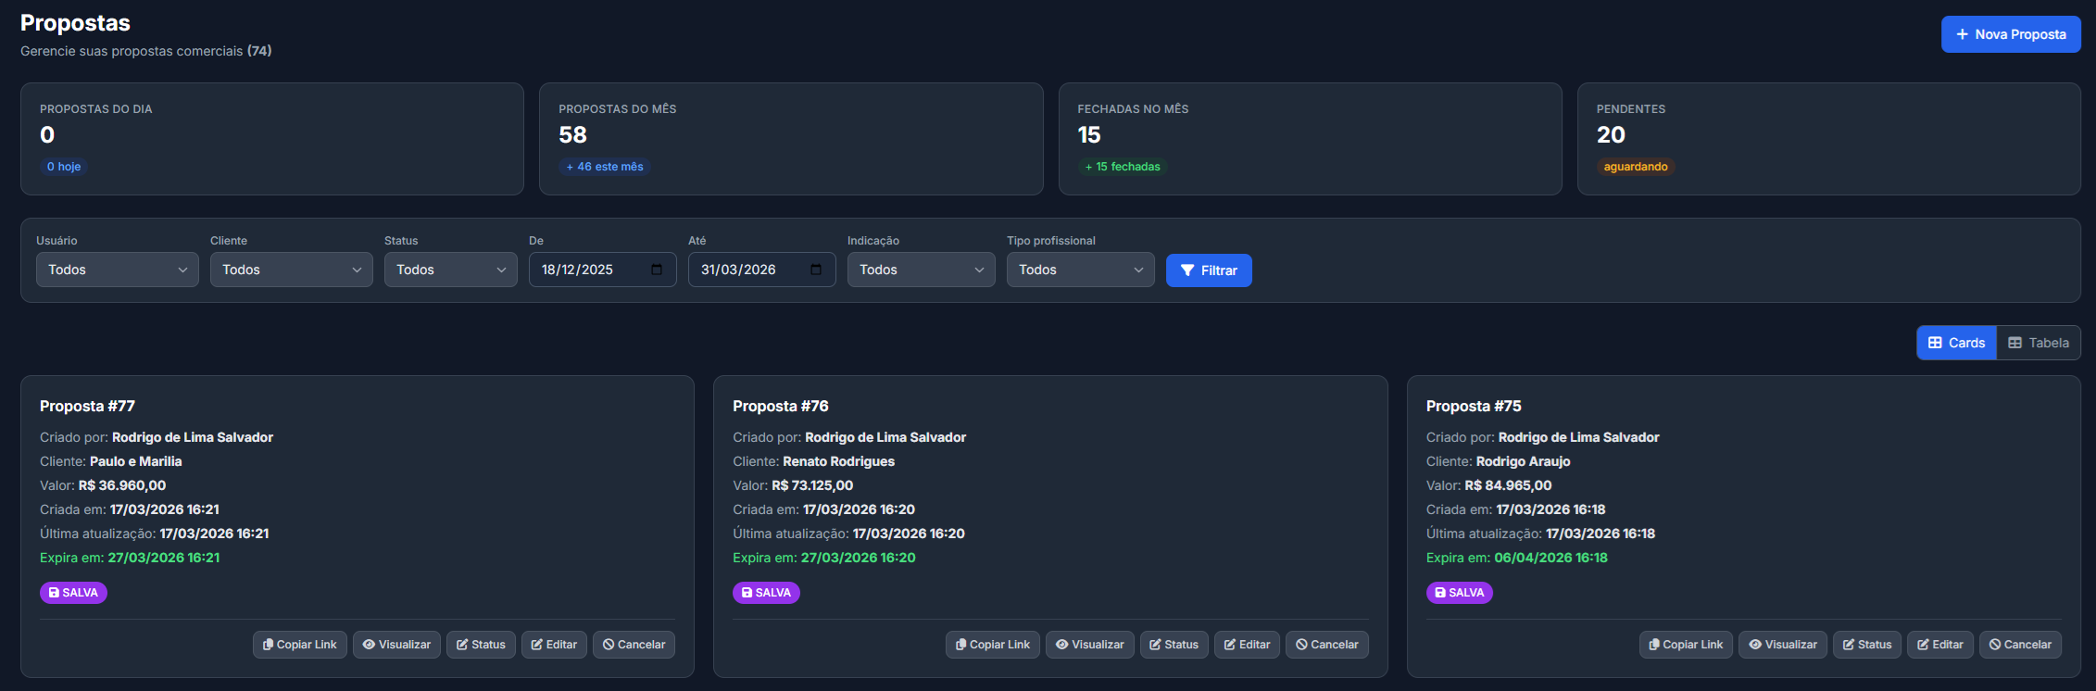Click the 'aguardando' badge
The height and width of the screenshot is (691, 2096).
pyautogui.click(x=1636, y=167)
